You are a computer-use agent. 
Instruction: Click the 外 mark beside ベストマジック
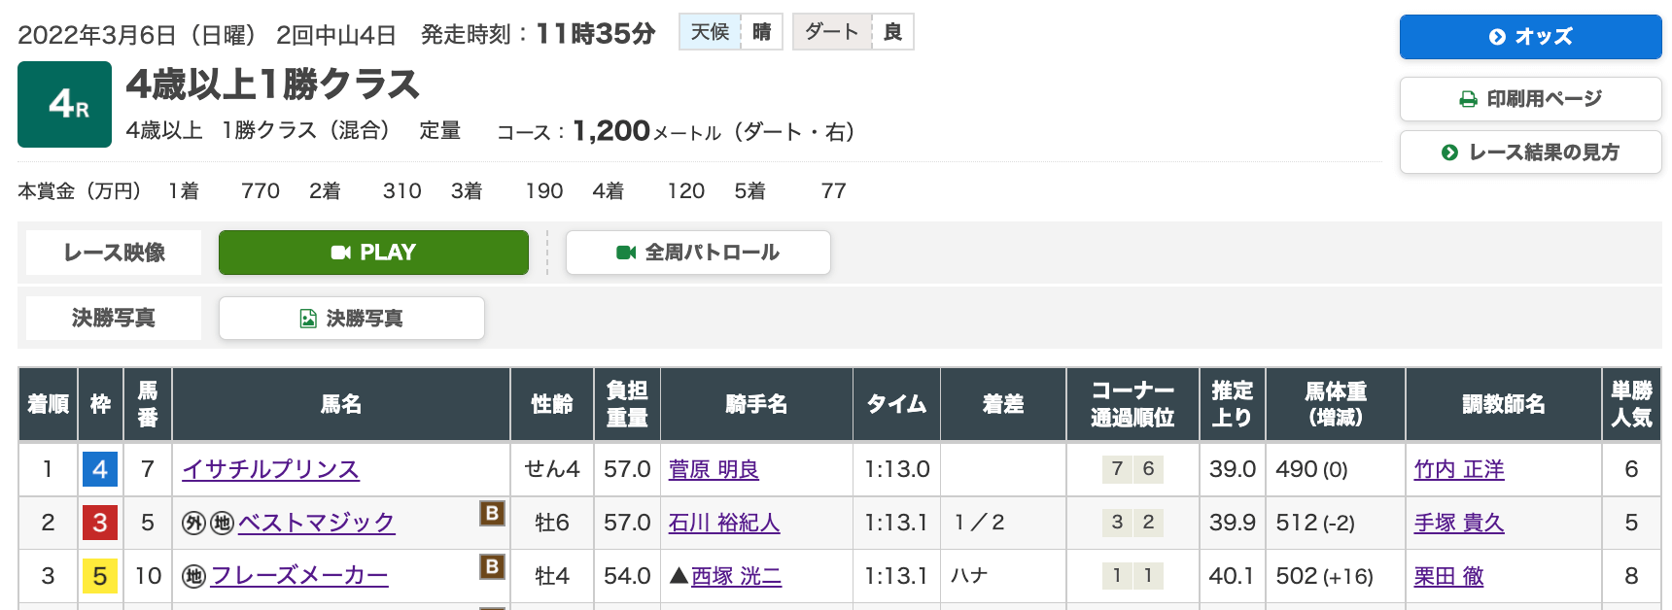pos(193,524)
